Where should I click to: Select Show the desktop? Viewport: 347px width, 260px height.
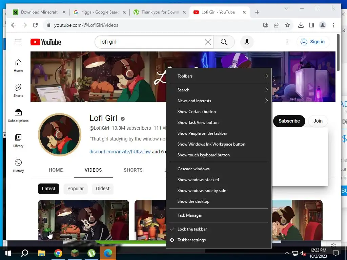click(x=219, y=201)
